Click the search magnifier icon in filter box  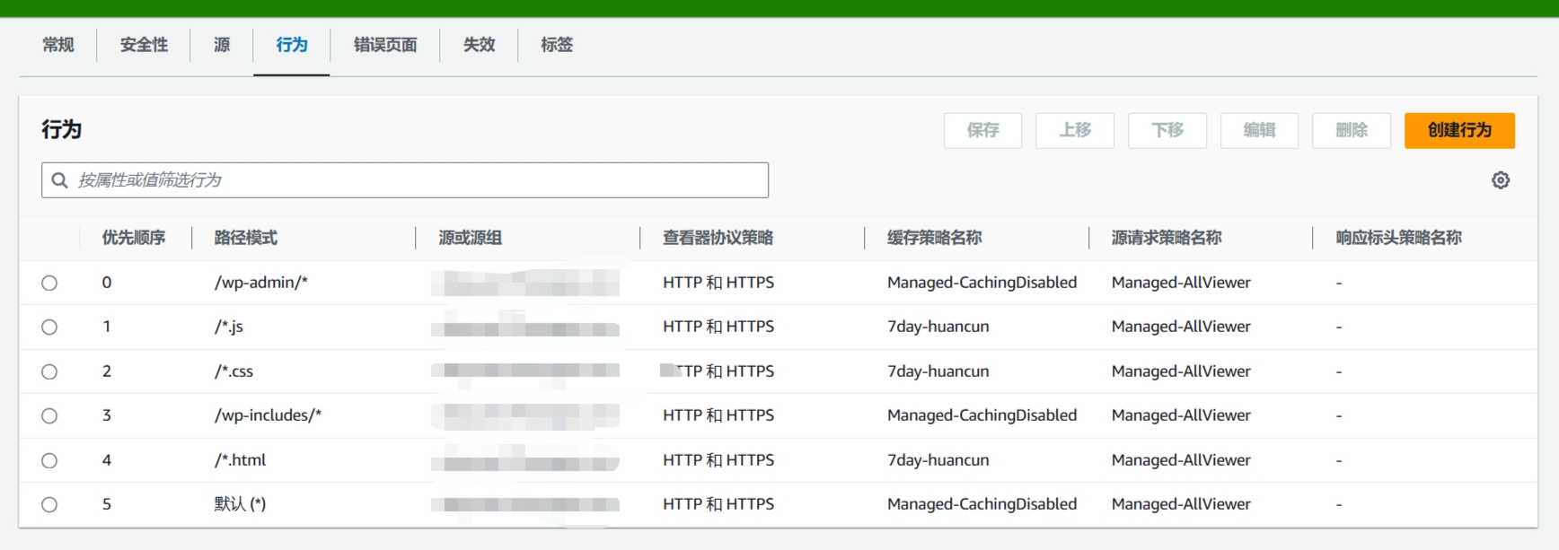60,180
